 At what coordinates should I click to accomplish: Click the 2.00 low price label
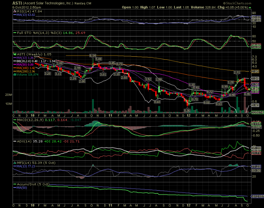(x=82, y=81)
